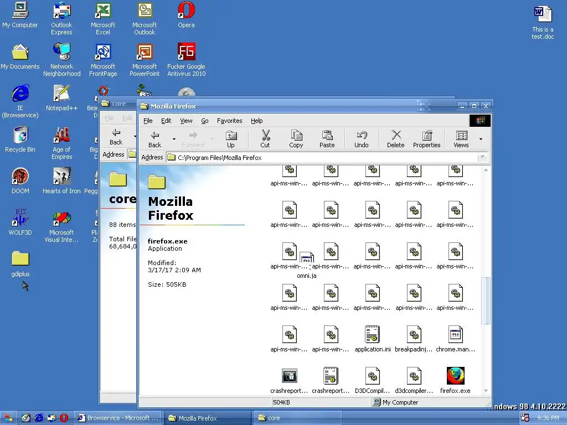This screenshot has width=567, height=425.
Task: Select the Opera desktop shortcut
Action: coord(186,15)
